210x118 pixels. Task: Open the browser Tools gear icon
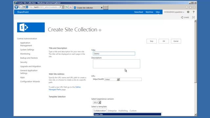pos(194,7)
